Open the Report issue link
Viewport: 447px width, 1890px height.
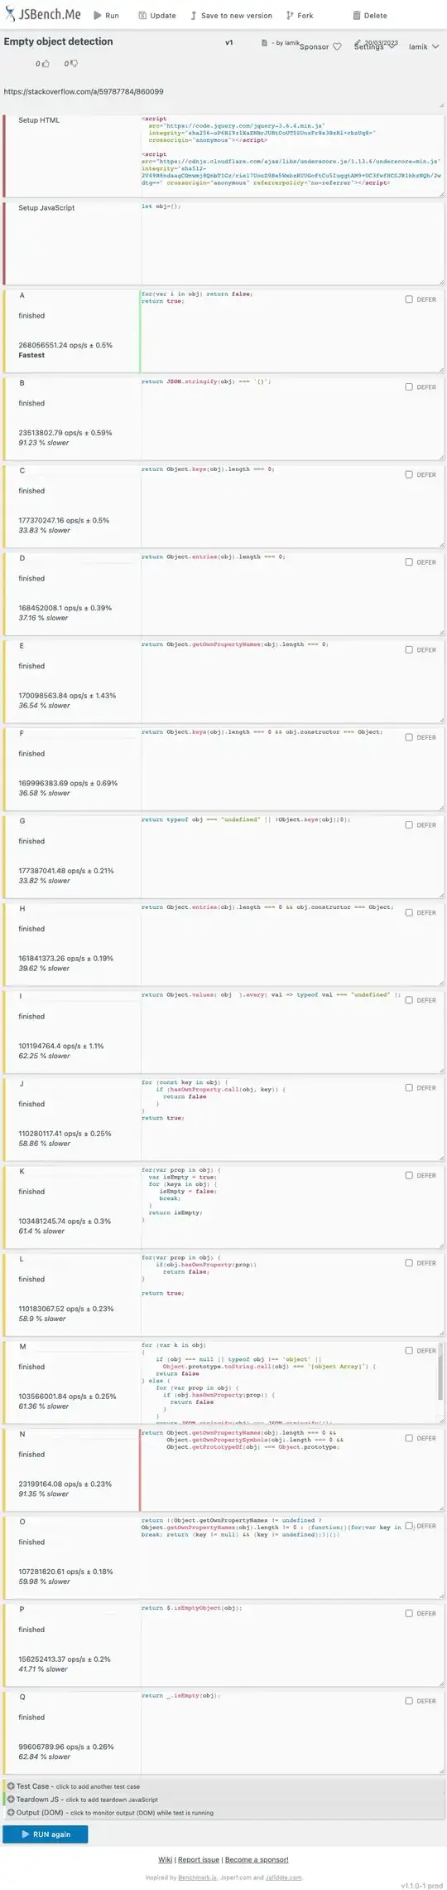(x=199, y=1860)
